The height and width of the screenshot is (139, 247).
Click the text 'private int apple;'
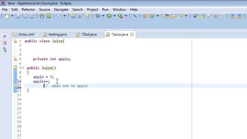52,59
